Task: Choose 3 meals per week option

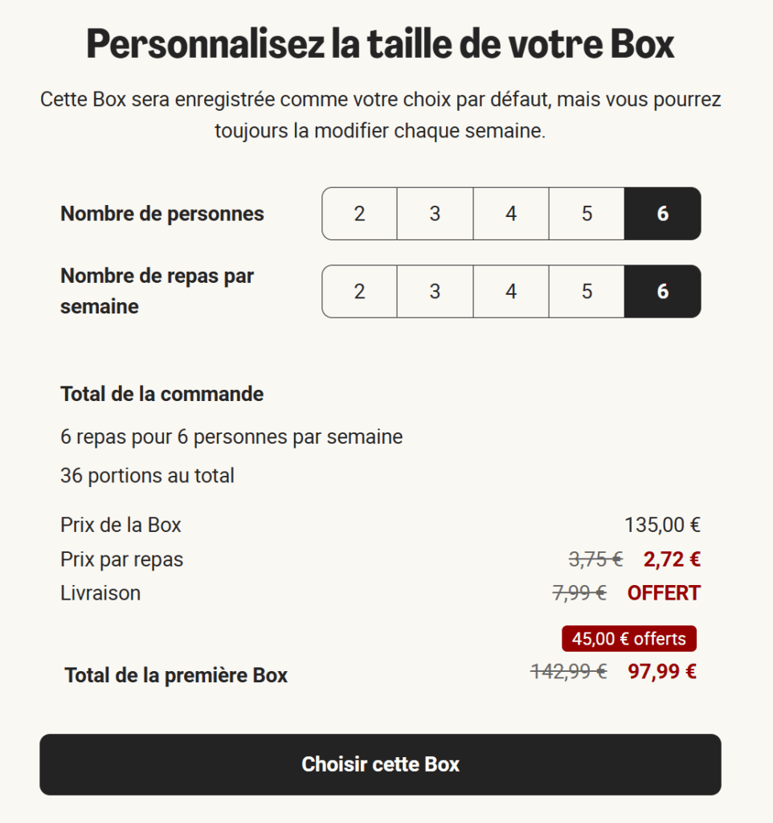Action: [435, 291]
